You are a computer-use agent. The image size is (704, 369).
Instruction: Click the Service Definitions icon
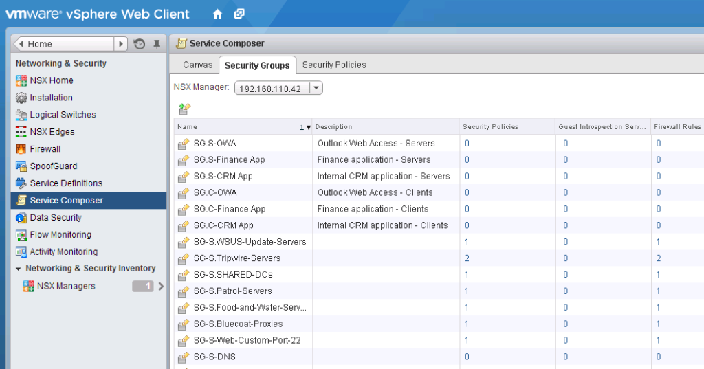[21, 183]
